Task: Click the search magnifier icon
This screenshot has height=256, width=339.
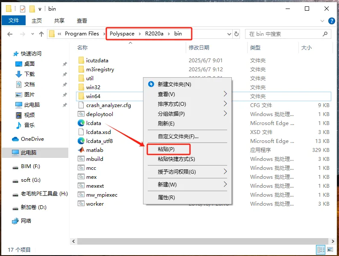Action: click(325, 34)
